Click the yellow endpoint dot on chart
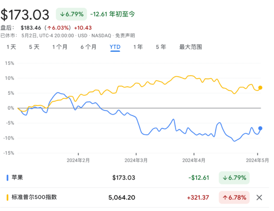 tap(260, 88)
